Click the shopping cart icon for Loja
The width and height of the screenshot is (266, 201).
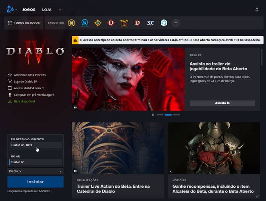(x=10, y=81)
